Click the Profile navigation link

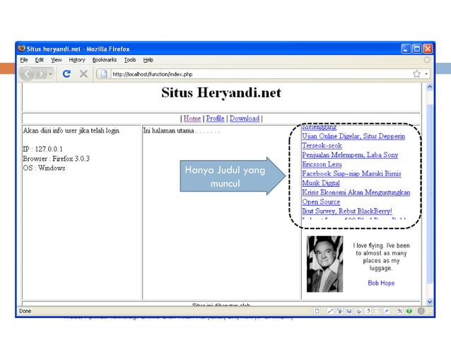(x=215, y=118)
